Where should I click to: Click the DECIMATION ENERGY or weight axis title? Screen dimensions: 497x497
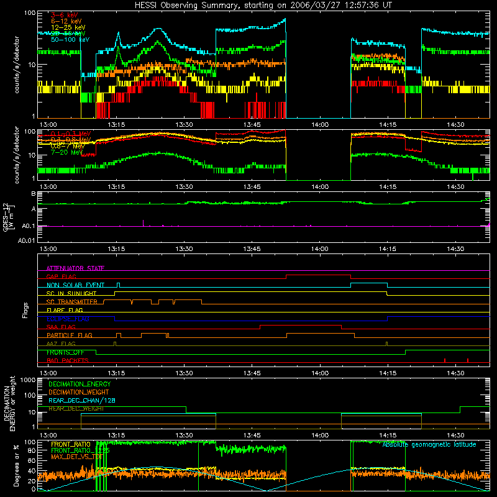(x=9, y=403)
